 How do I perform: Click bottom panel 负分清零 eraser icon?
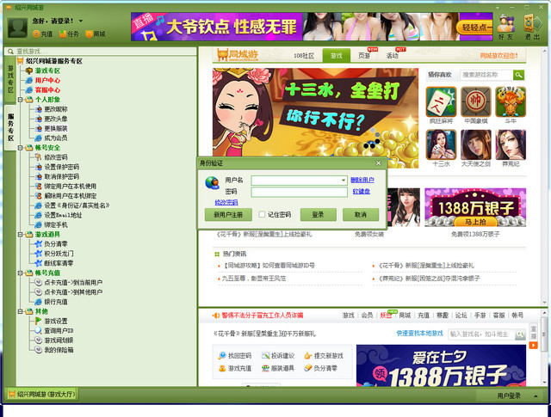coord(308,368)
